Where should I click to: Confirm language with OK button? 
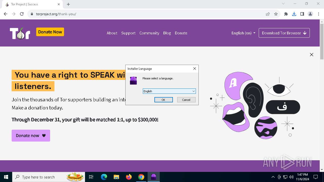[x=164, y=100]
